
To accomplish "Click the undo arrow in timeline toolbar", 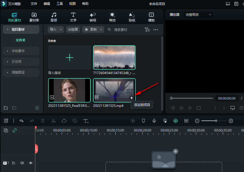I will 21,121.
